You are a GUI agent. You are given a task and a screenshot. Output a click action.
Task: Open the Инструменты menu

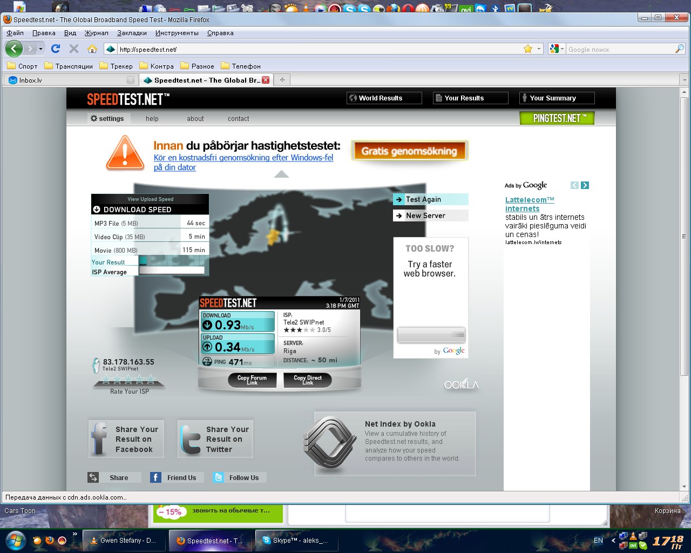point(177,33)
